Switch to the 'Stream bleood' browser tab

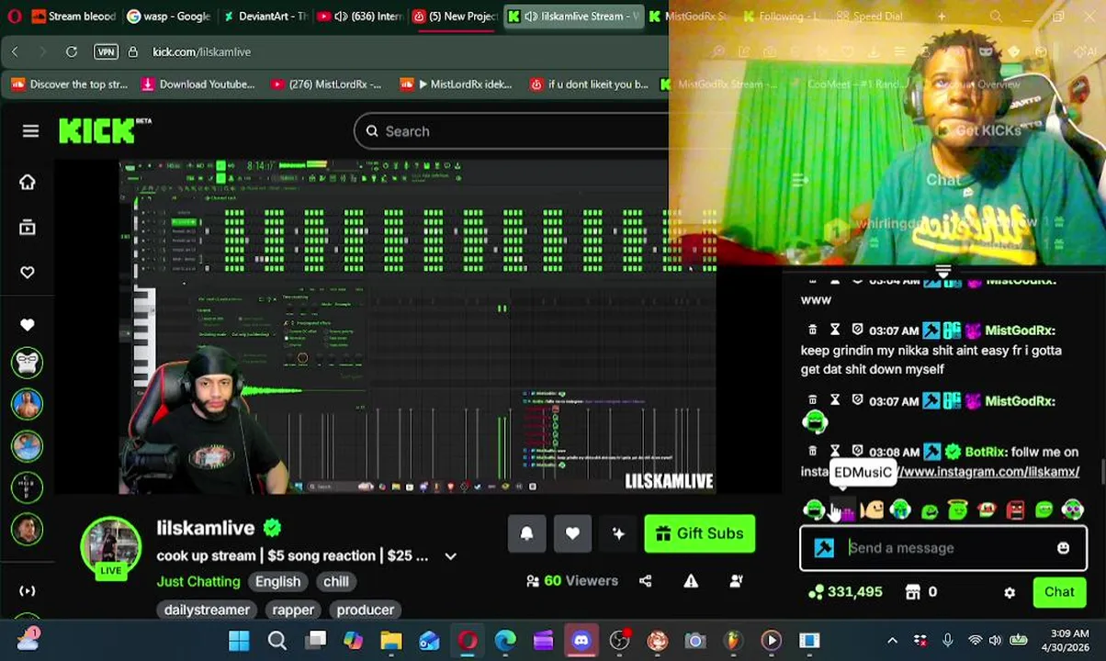73,16
